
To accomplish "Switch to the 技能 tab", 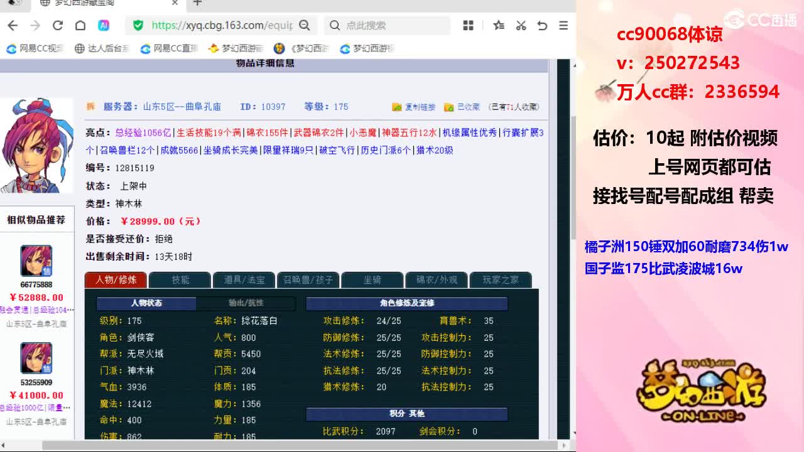I will [x=180, y=280].
